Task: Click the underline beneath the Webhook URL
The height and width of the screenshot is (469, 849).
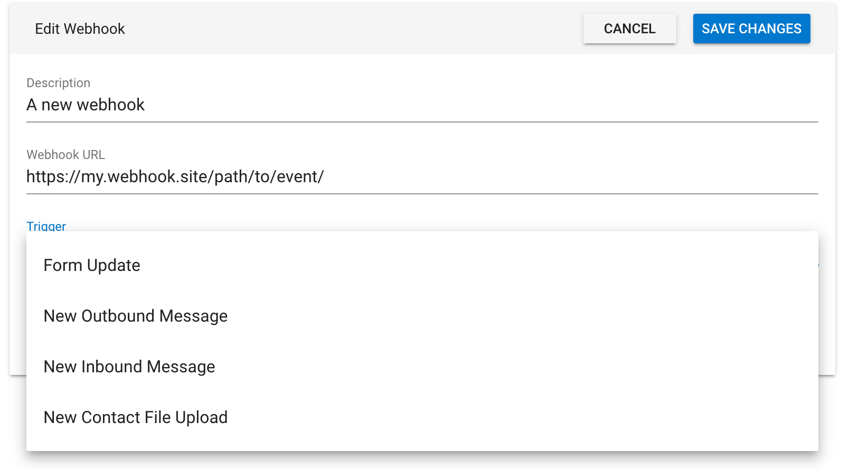Action: tap(422, 194)
